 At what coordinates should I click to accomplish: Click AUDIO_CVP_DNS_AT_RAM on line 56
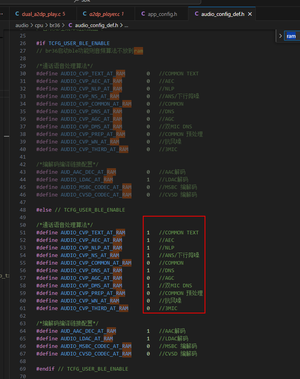point(91,270)
